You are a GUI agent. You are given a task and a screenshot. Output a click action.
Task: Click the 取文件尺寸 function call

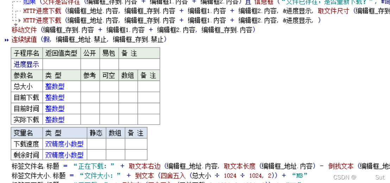[334, 11]
